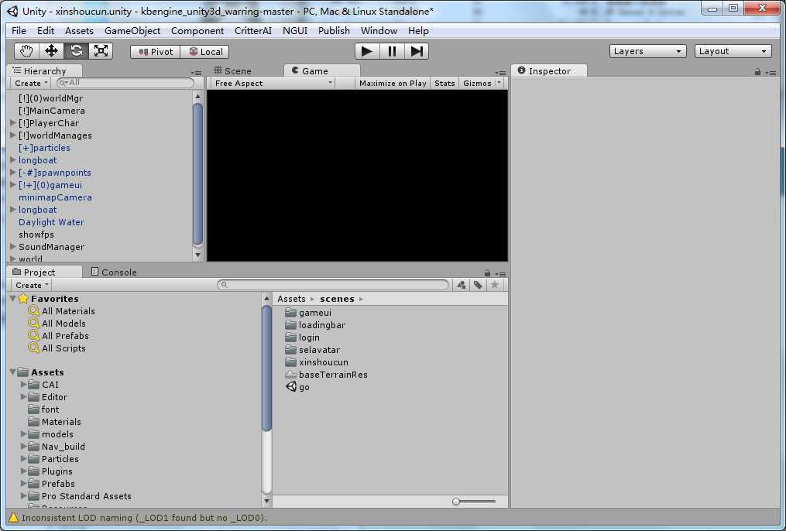Open the Assets menu

point(79,30)
